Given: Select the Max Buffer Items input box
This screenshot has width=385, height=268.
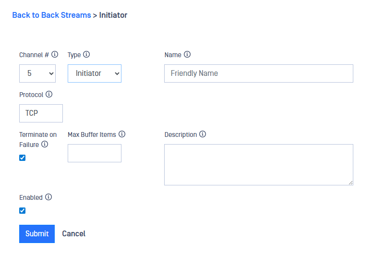Looking at the screenshot, I should [x=95, y=153].
